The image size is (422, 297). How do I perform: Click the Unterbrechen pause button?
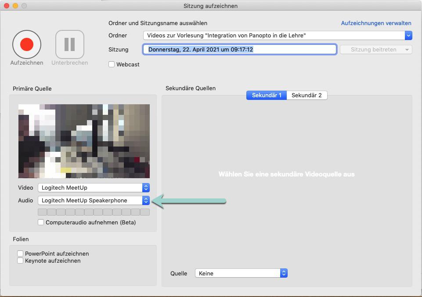pos(69,44)
